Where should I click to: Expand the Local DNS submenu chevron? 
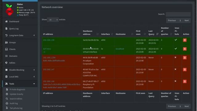tap(34, 77)
